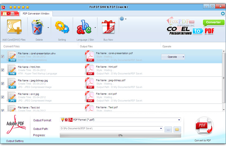The width and height of the screenshot is (226, 147).
Task: Uncheck the html.htm checkbox
Action: point(3,70)
